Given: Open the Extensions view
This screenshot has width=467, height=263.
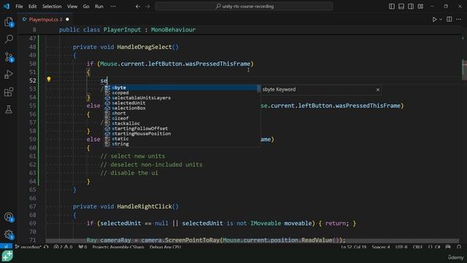Looking at the screenshot, I should coord(9,92).
